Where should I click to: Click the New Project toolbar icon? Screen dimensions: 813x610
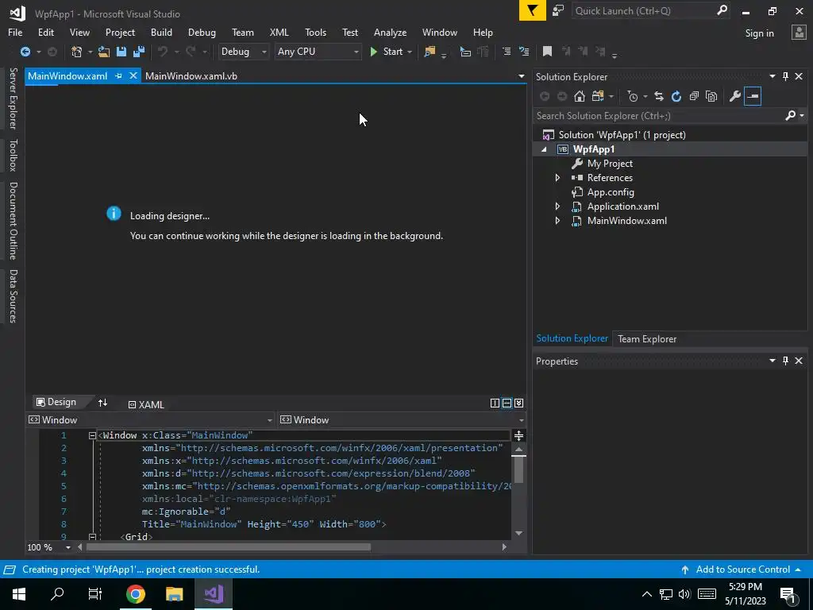77,52
